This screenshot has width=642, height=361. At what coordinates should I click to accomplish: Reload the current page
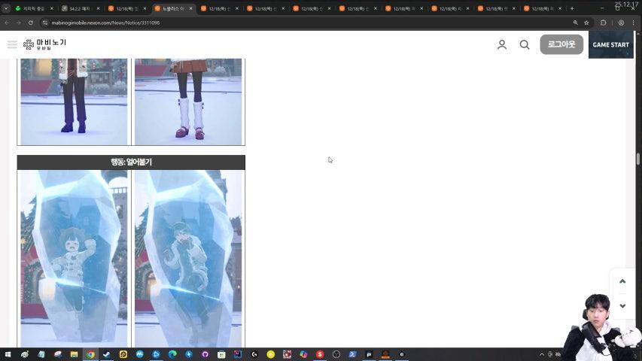point(31,23)
